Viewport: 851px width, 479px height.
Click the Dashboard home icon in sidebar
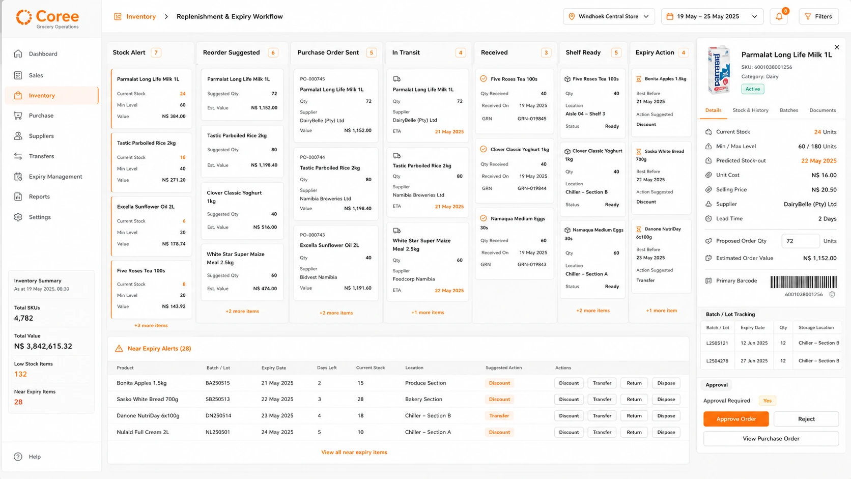click(18, 54)
